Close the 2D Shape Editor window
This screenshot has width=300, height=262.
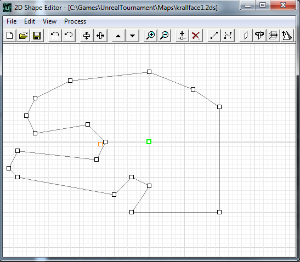point(283,5)
